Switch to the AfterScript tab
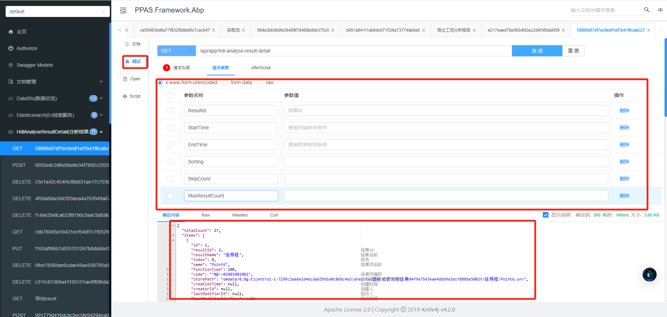The height and width of the screenshot is (317, 667). click(x=261, y=68)
